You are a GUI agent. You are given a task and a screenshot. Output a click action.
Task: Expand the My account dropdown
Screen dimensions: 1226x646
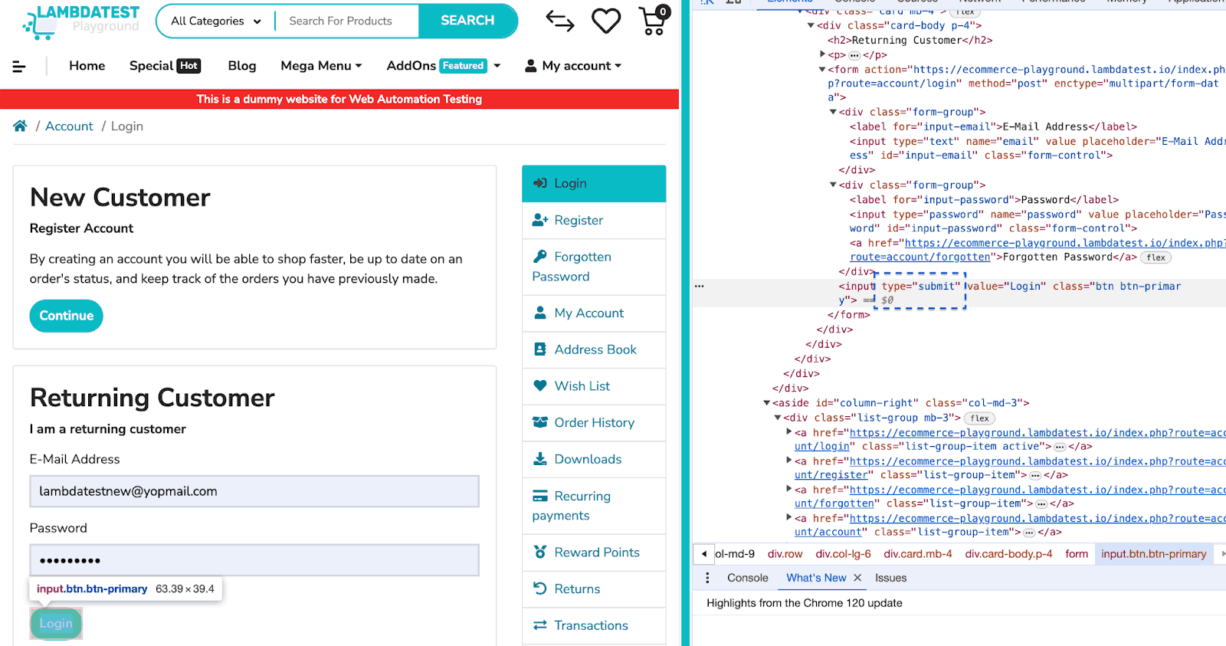click(x=573, y=66)
